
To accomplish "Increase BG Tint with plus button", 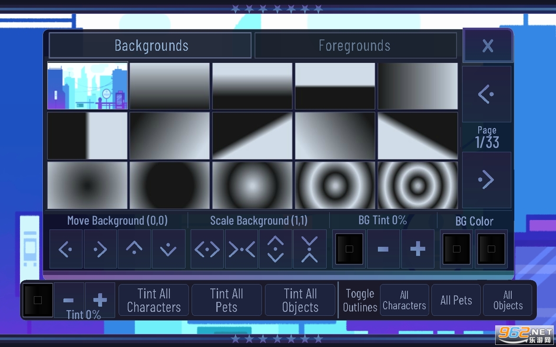I will coord(417,249).
